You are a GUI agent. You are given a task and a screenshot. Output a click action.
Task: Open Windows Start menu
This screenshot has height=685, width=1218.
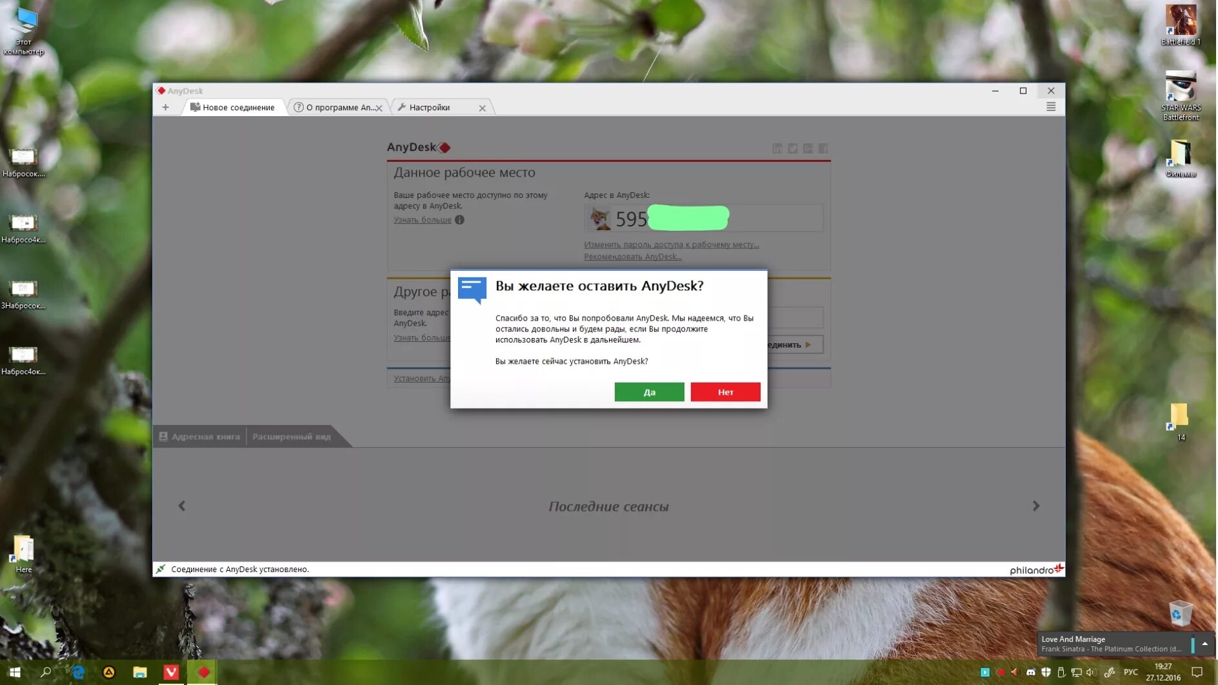(x=15, y=672)
